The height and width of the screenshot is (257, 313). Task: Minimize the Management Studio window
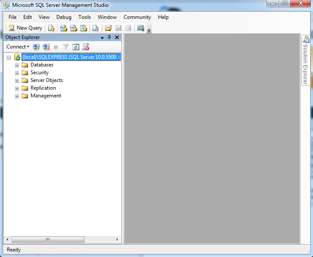pos(273,3)
